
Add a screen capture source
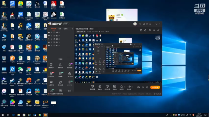(x=92, y=87)
